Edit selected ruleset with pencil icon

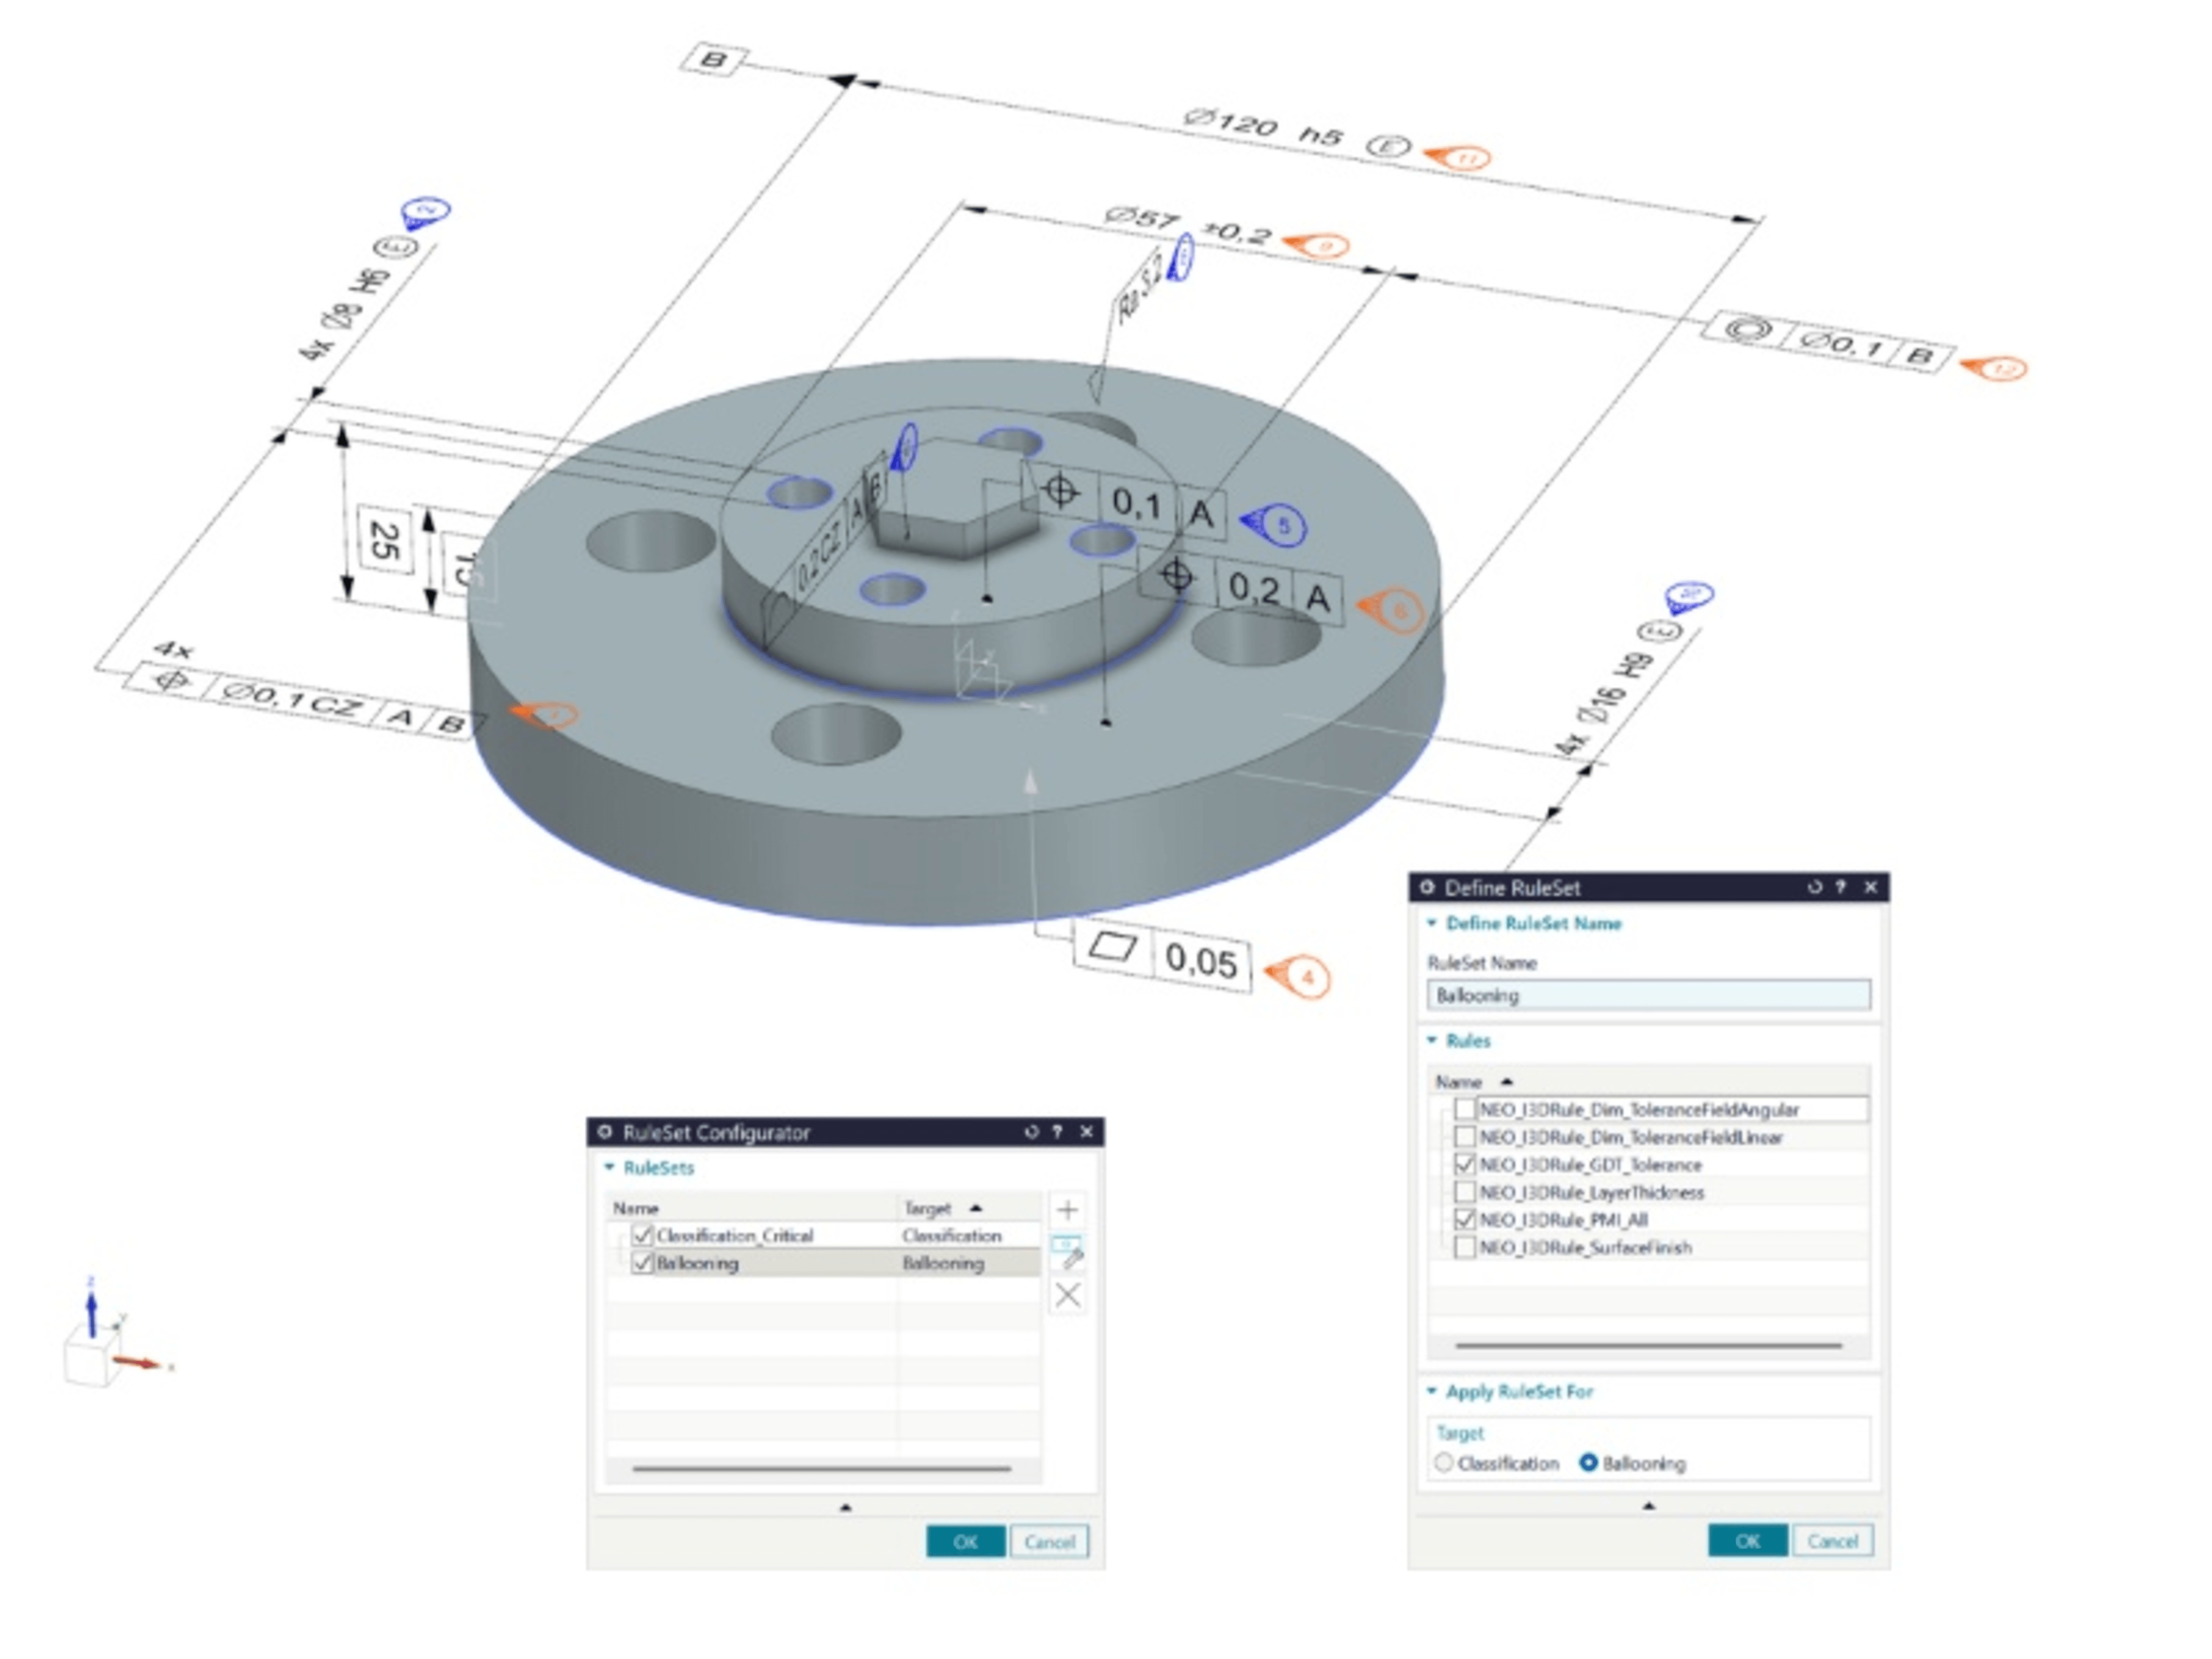1067,1253
